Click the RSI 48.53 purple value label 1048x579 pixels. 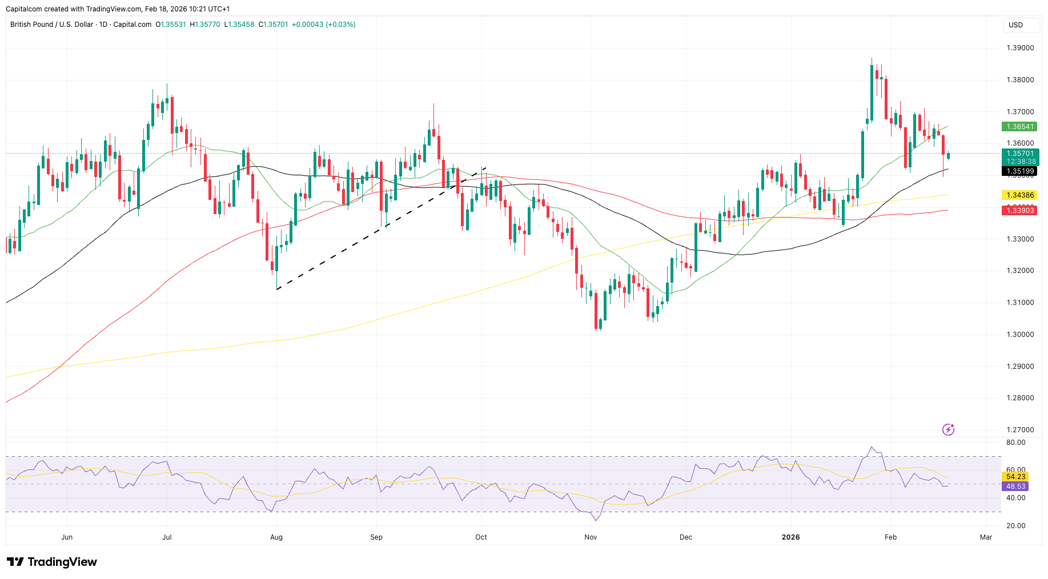(x=1015, y=486)
